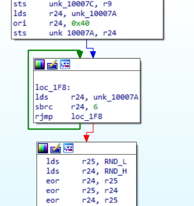This screenshot has width=194, height=206.
Task: Click the green loop-back arrowhead
Action: click(80, 55)
